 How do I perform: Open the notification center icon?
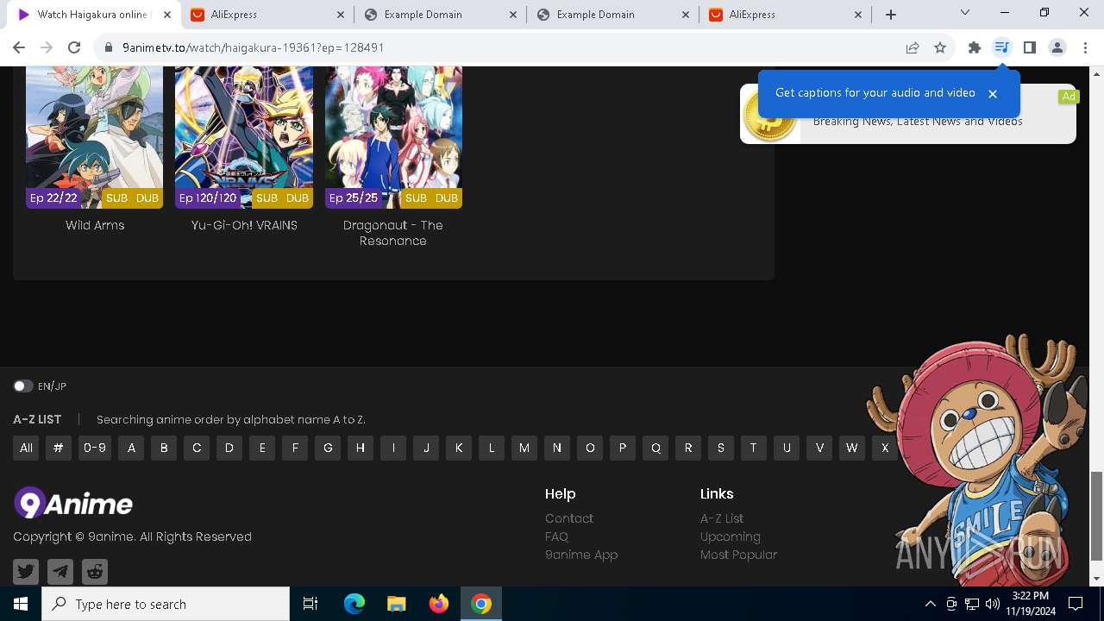1076,604
